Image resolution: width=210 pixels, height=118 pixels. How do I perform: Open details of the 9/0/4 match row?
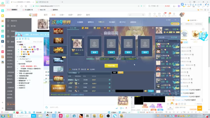109,80
